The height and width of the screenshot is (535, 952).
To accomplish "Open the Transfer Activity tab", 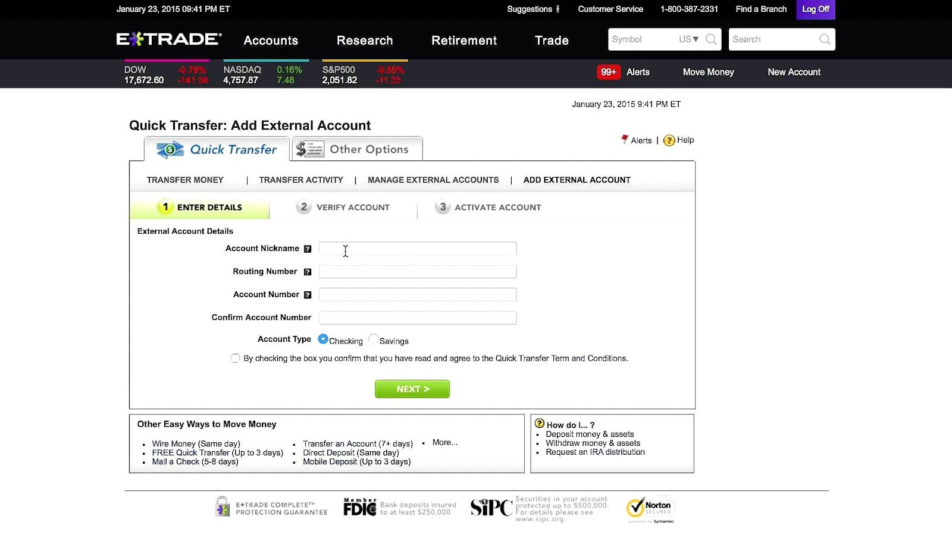I will coord(300,180).
